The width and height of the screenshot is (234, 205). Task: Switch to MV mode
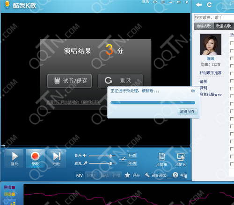(80, 176)
